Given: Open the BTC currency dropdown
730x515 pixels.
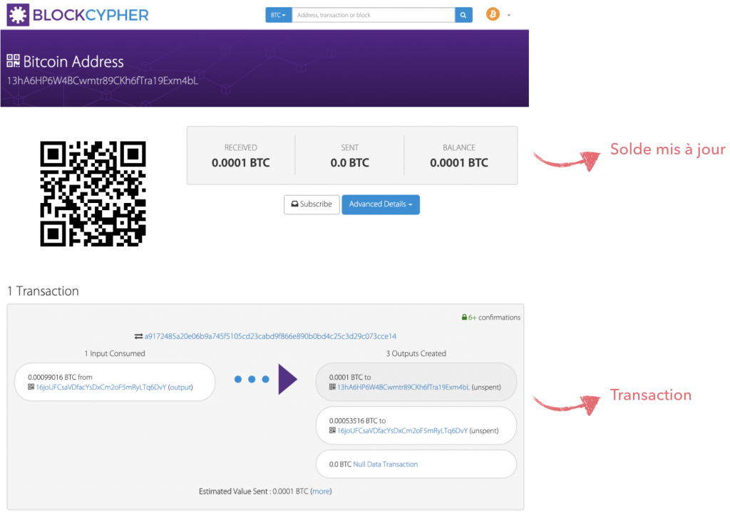Looking at the screenshot, I should 279,15.
